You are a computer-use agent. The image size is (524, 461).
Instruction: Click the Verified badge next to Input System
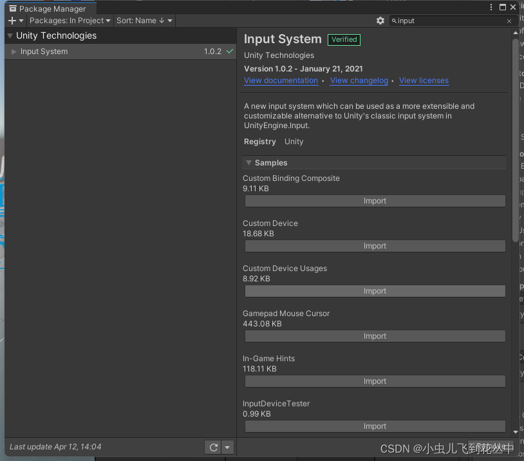344,39
